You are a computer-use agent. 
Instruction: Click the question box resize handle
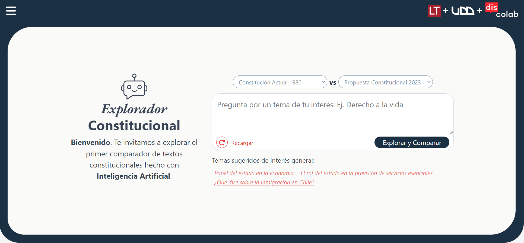point(451,132)
